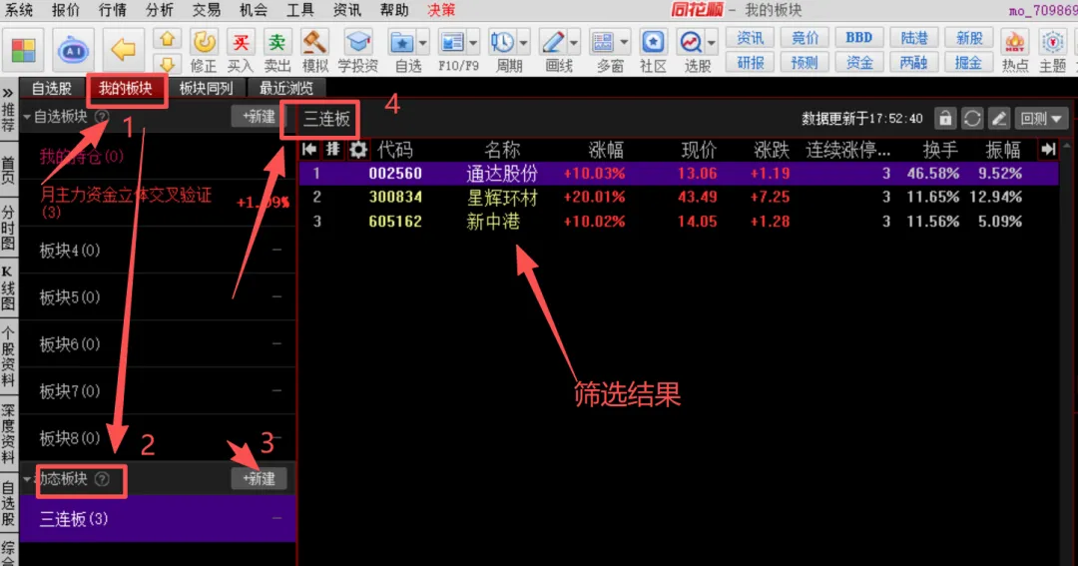1078x566 pixels.
Task: Click +新建 in 动态板块 header
Action: coord(259,479)
